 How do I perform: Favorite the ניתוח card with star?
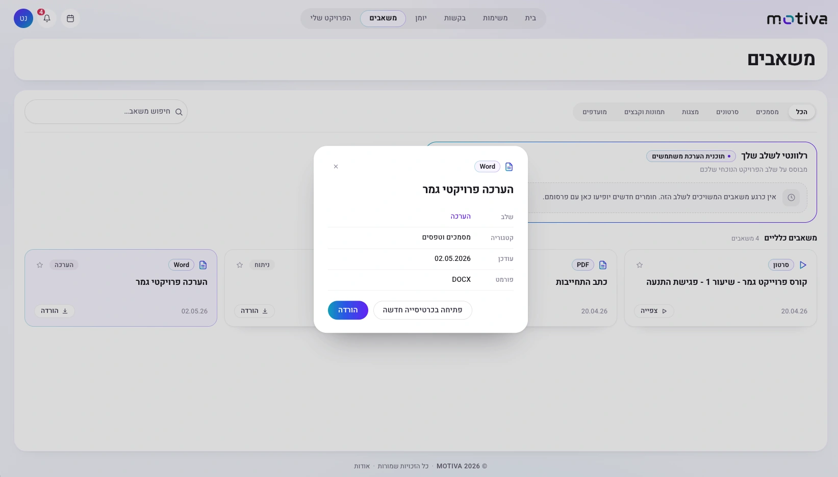[240, 265]
